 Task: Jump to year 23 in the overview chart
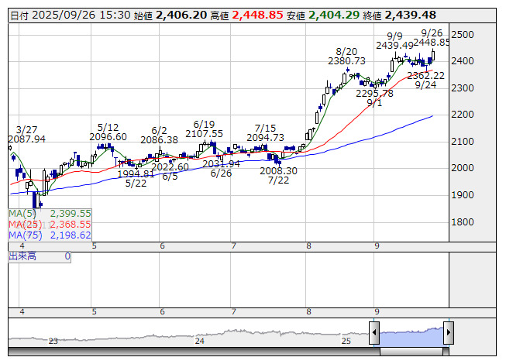click(53, 341)
